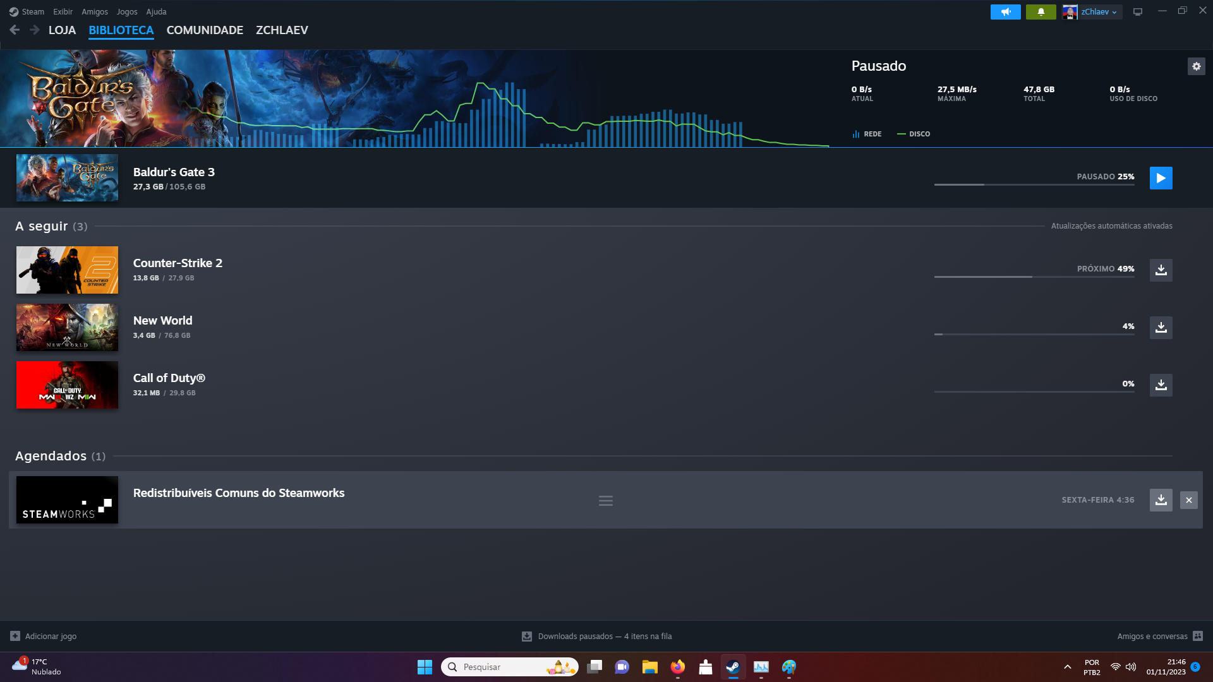Click the Baldur's Gate 3 progress bar

click(1034, 184)
